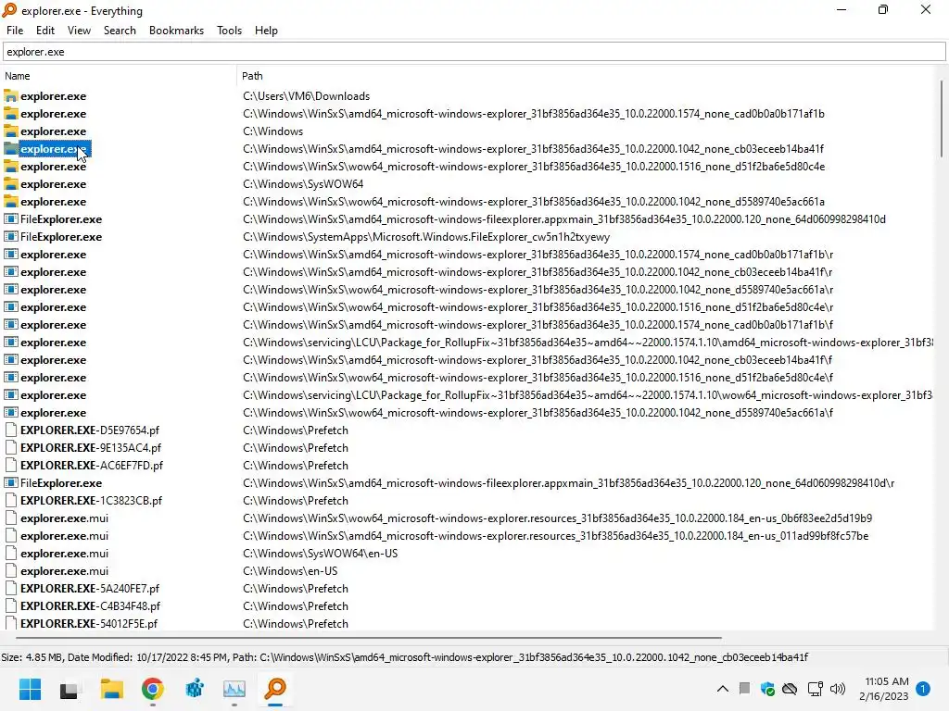Open the performance monitor app in taskbar
949x711 pixels.
point(234,689)
